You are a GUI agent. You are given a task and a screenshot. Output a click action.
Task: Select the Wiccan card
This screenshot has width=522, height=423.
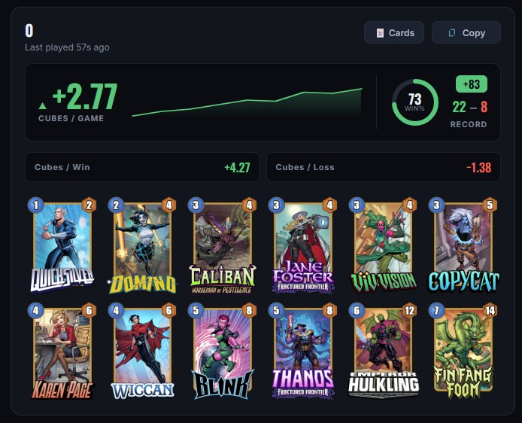pos(142,351)
